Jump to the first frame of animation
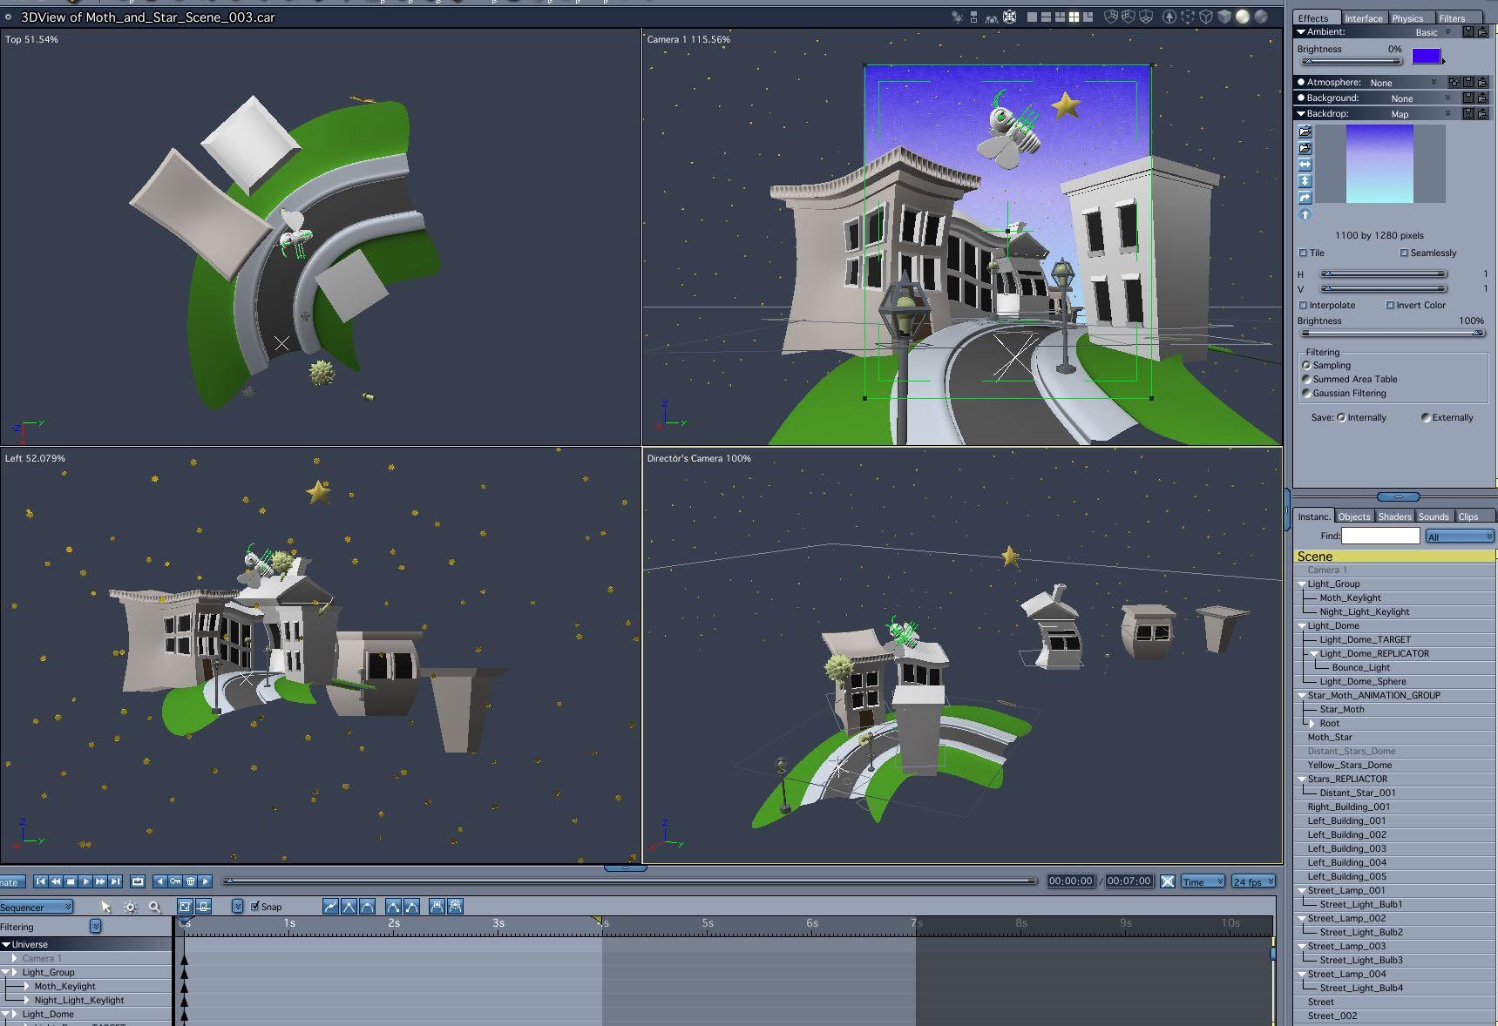The width and height of the screenshot is (1498, 1026). 40,881
